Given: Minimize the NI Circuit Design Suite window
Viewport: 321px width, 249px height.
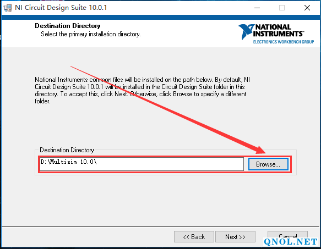Looking at the screenshot, I should pos(257,8).
